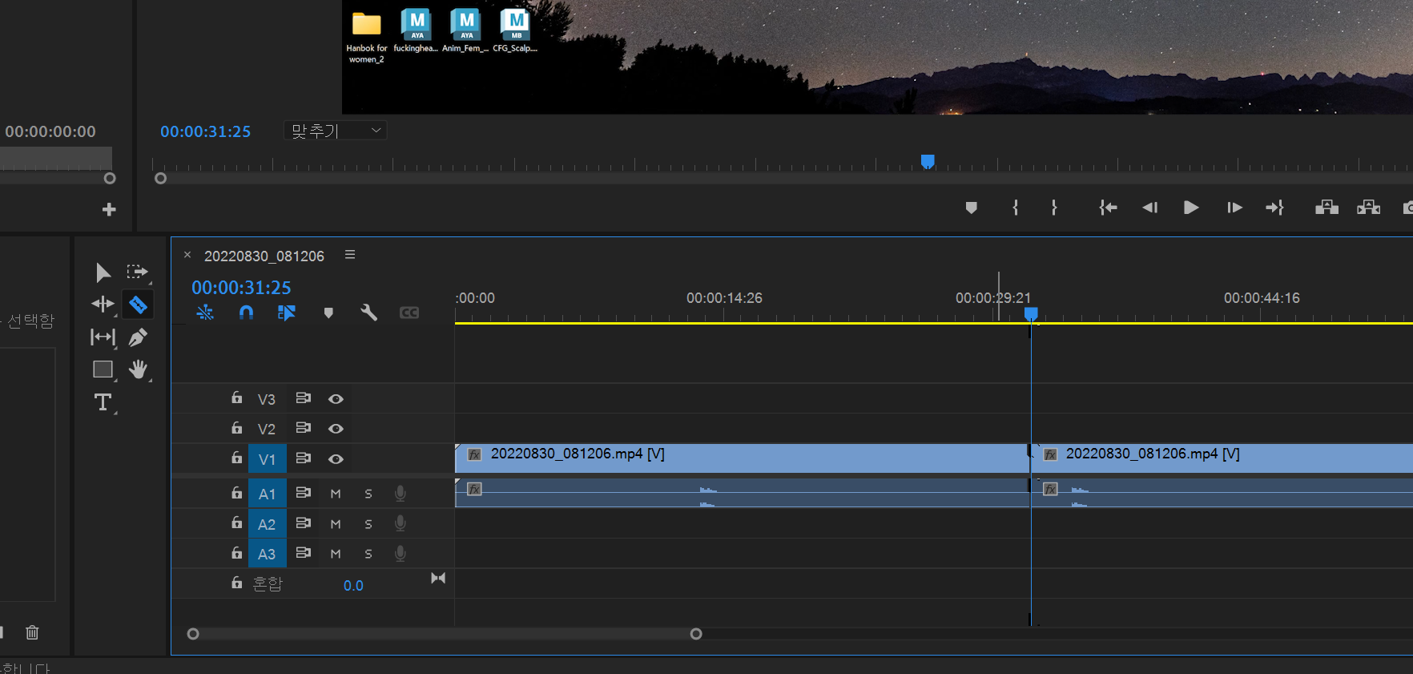Solo the A3 audio track

[x=368, y=554]
